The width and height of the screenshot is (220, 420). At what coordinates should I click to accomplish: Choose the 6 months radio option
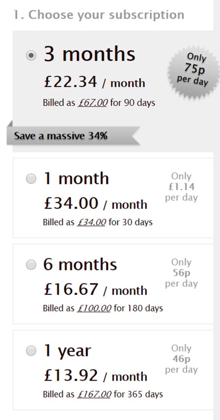pos(31,265)
